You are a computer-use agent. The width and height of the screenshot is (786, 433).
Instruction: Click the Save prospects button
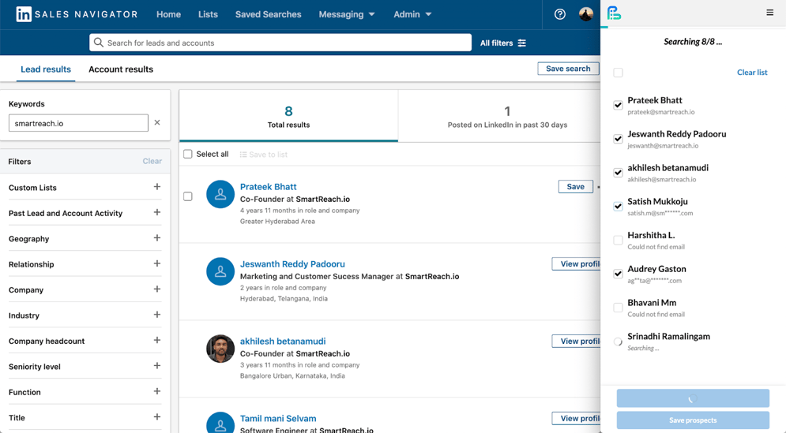pyautogui.click(x=693, y=420)
